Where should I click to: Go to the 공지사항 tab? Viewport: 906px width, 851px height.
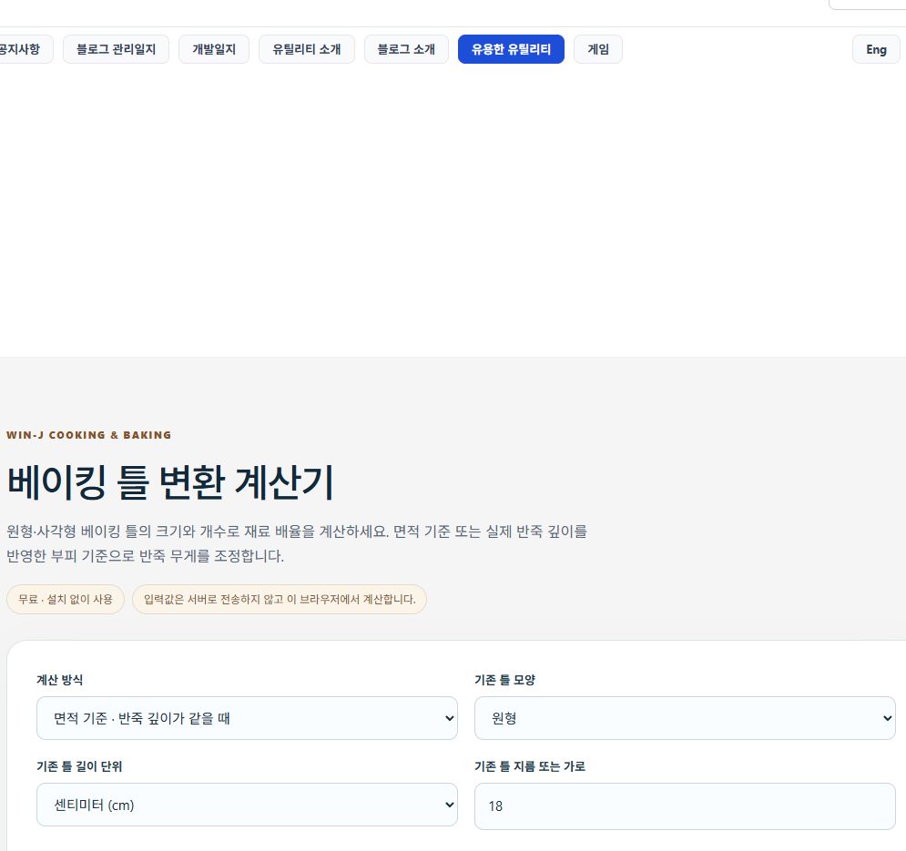click(x=23, y=49)
